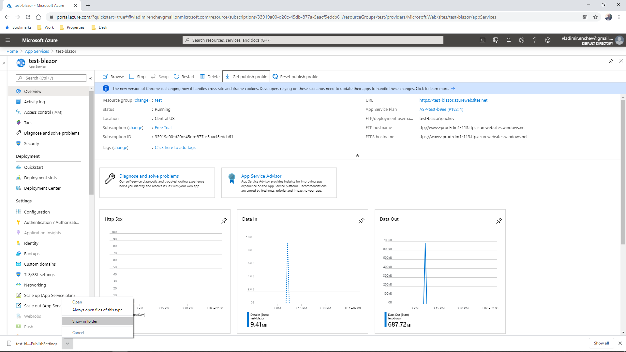Stop the app service
Viewport: 626px width, 352px height.
tap(137, 77)
